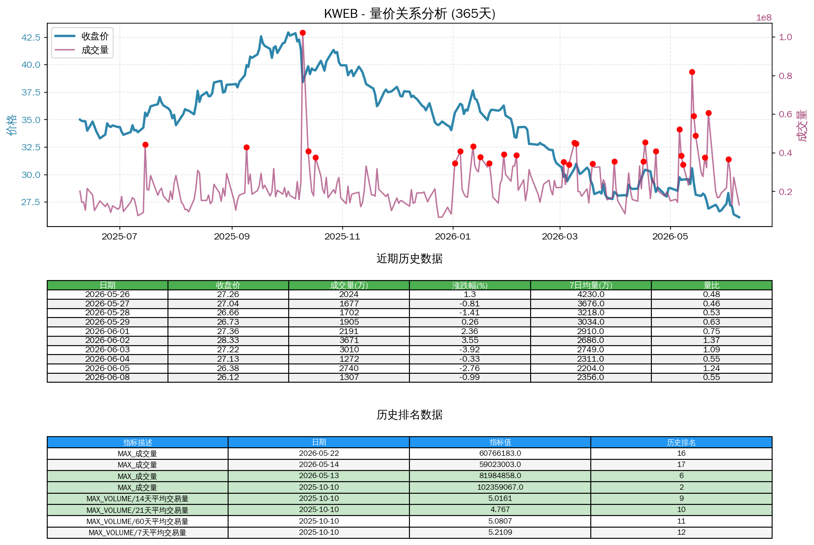Select the date cell 2026-06-02
Image resolution: width=814 pixels, height=545 pixels.
(107, 340)
